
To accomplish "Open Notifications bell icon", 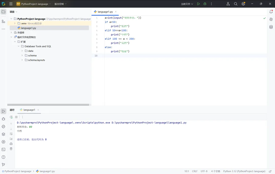I will 271,12.
